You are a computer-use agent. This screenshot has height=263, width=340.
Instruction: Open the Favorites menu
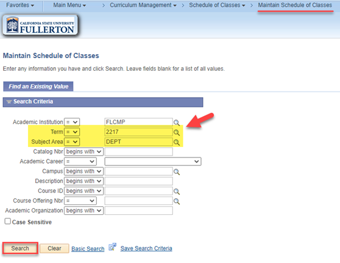click(x=20, y=5)
